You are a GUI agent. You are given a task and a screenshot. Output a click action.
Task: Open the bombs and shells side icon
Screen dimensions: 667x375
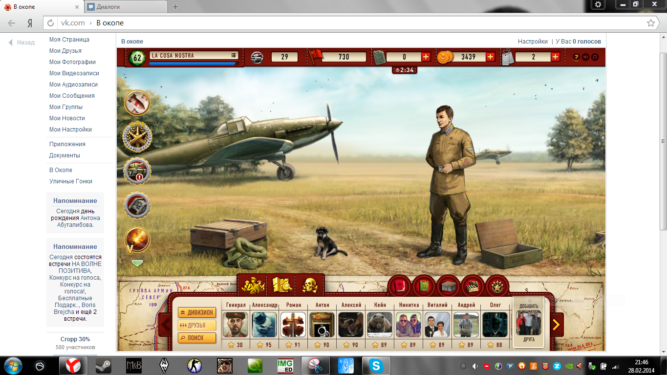pos(137,103)
